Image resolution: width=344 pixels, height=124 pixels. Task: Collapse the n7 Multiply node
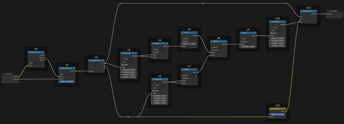[x=183, y=70]
